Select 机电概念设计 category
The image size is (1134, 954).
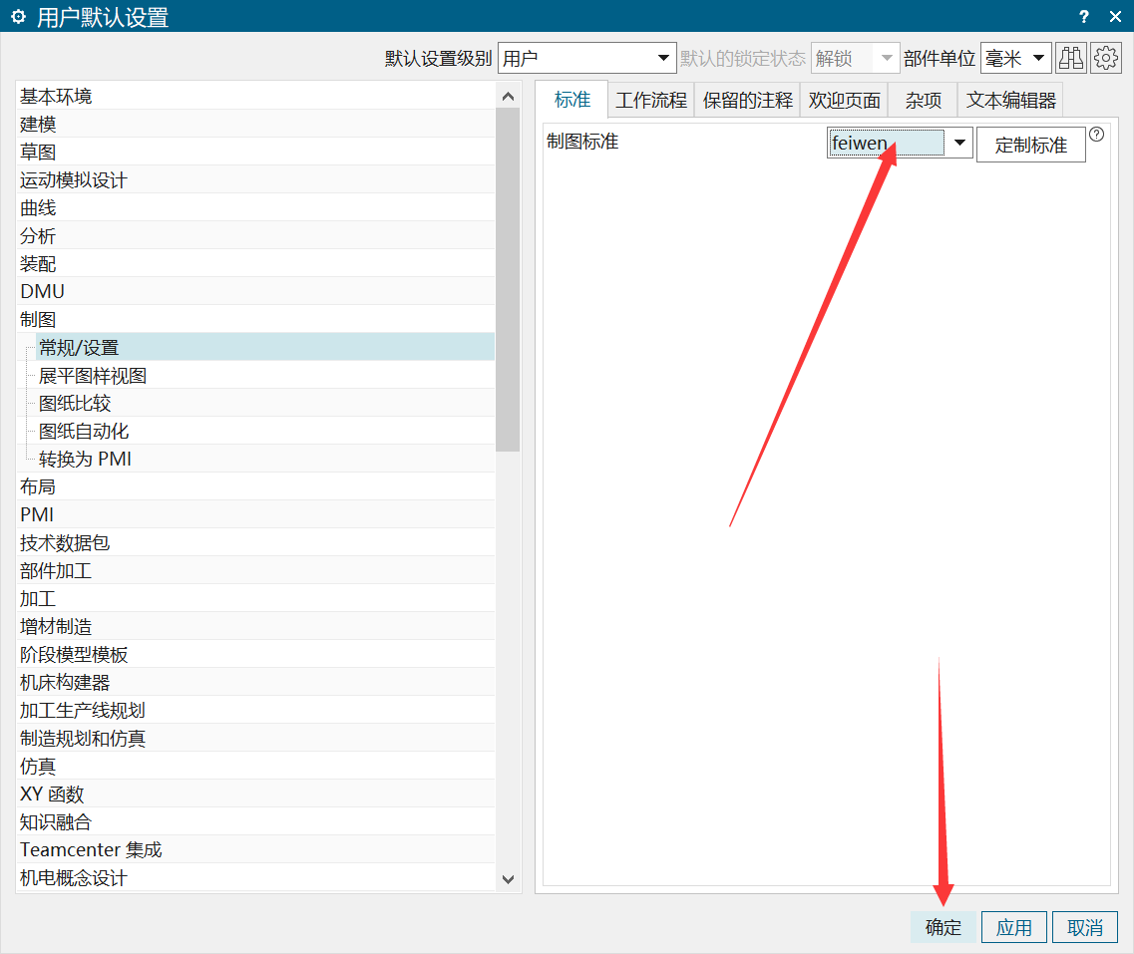256,878
